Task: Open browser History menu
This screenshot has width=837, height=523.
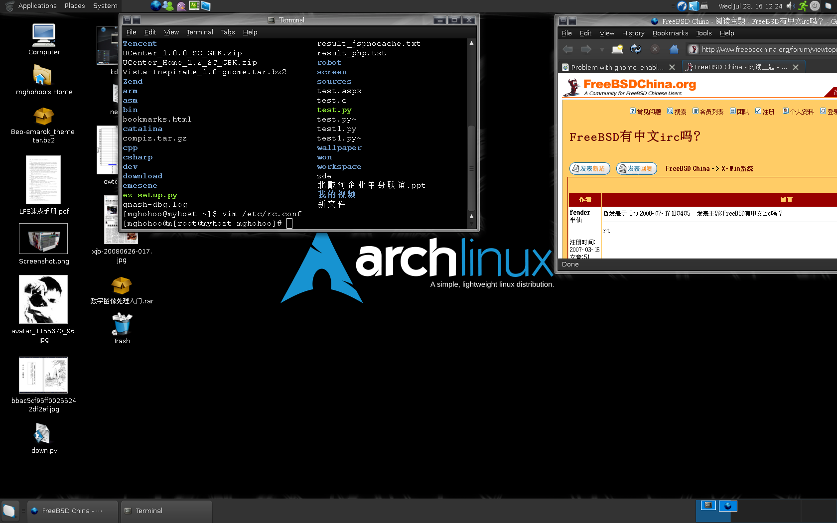Action: pos(633,33)
